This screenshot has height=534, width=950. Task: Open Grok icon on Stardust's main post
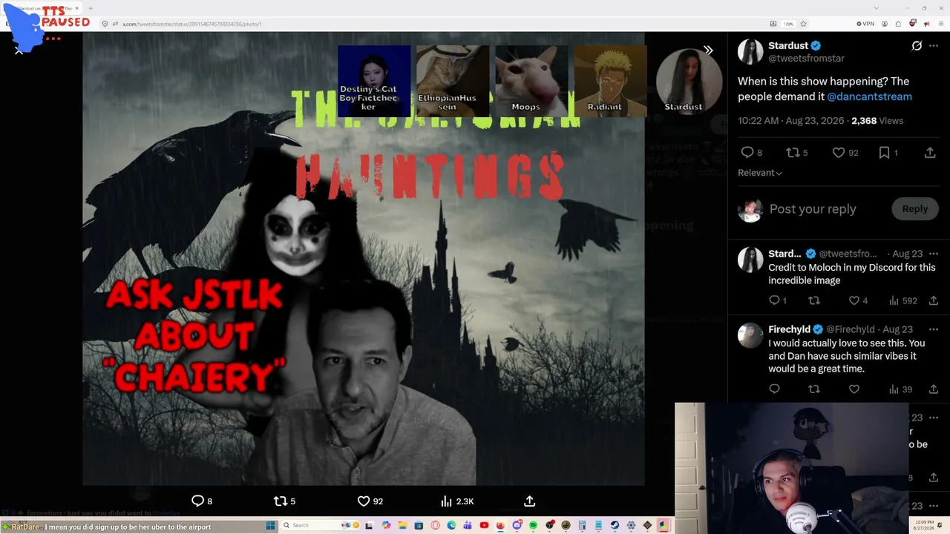point(917,46)
